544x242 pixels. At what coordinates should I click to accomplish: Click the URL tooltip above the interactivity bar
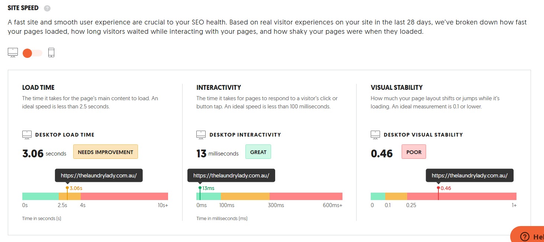click(x=231, y=176)
